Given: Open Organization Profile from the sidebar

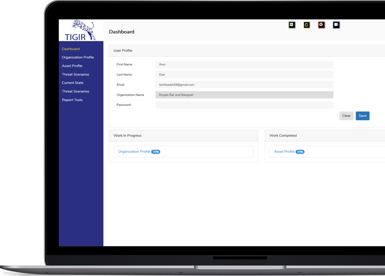Looking at the screenshot, I should [x=78, y=57].
